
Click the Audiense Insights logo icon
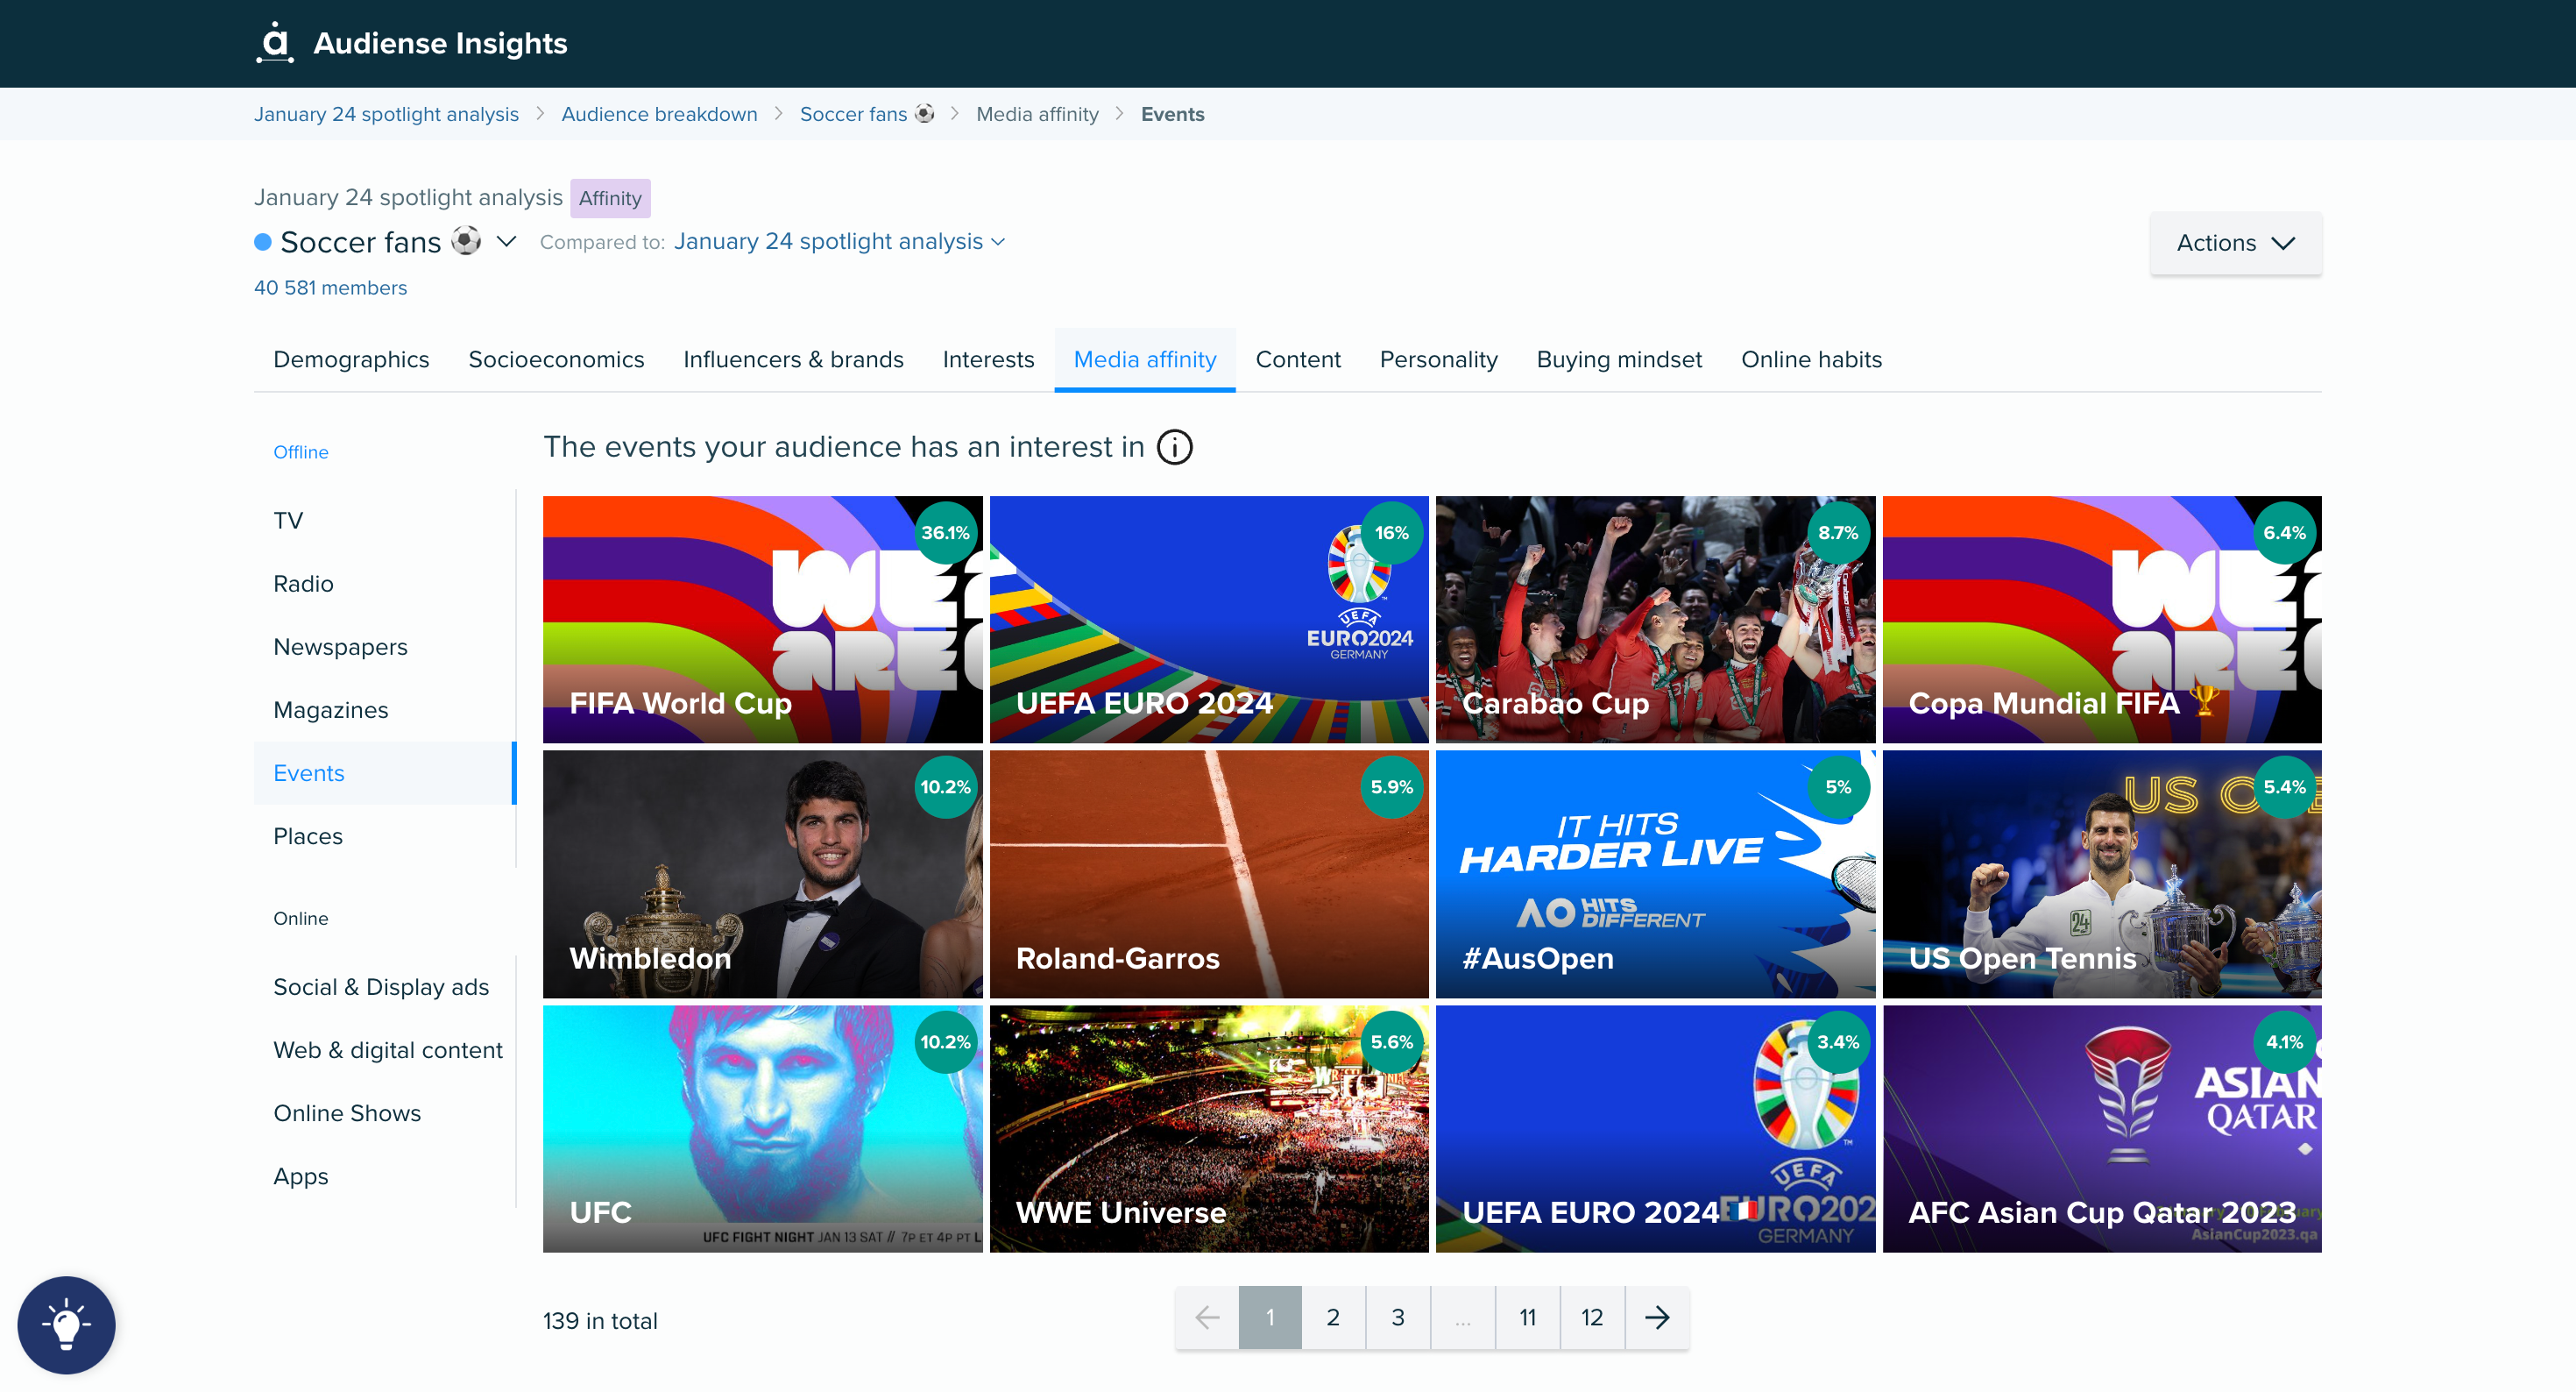(x=272, y=41)
